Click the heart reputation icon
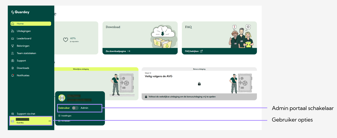The image size is (337, 138). tap(65, 40)
